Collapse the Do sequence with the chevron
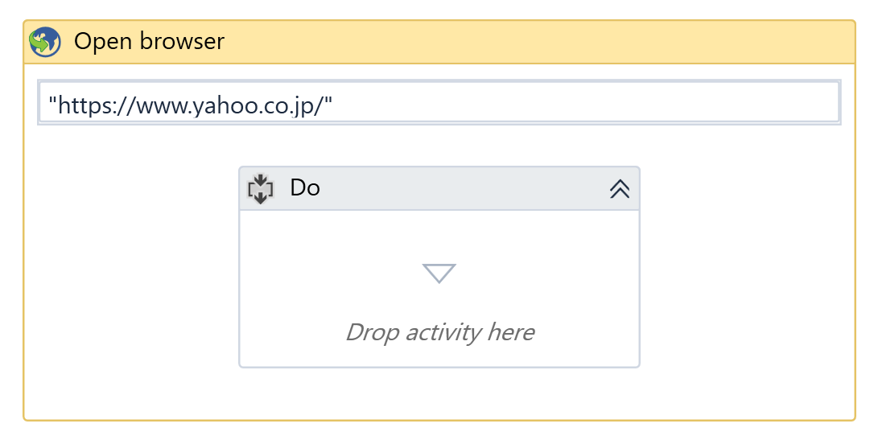 point(619,189)
